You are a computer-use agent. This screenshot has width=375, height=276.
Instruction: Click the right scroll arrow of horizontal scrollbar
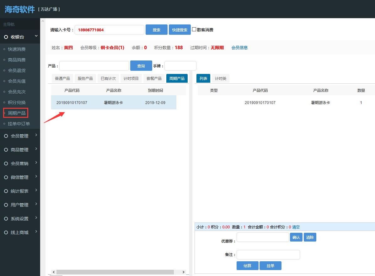184,272
